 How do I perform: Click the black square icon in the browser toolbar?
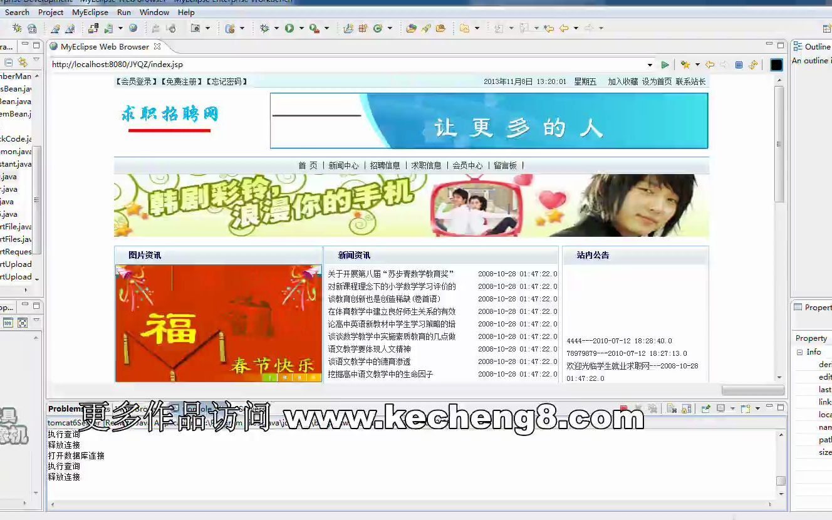click(776, 65)
